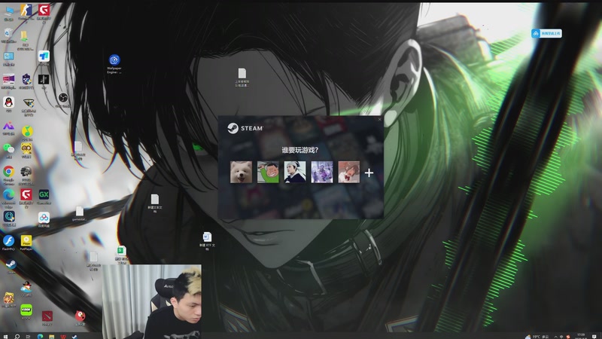Open the Wallpaper Engine desktop shortcut
This screenshot has width=602, height=339.
coord(114,63)
